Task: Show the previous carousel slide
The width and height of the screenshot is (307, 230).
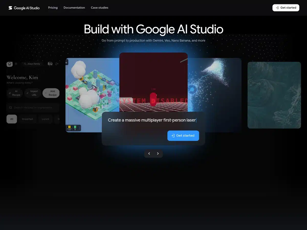Action: point(149,154)
